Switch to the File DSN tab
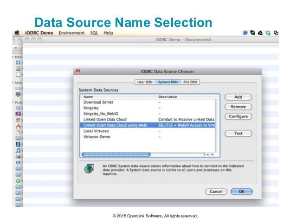The height and width of the screenshot is (222, 296). coord(190,82)
